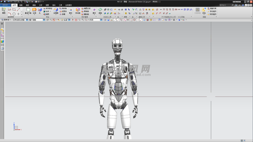Switch to the 视图 ribbon tab
The image size is (253, 142).
point(47,5)
